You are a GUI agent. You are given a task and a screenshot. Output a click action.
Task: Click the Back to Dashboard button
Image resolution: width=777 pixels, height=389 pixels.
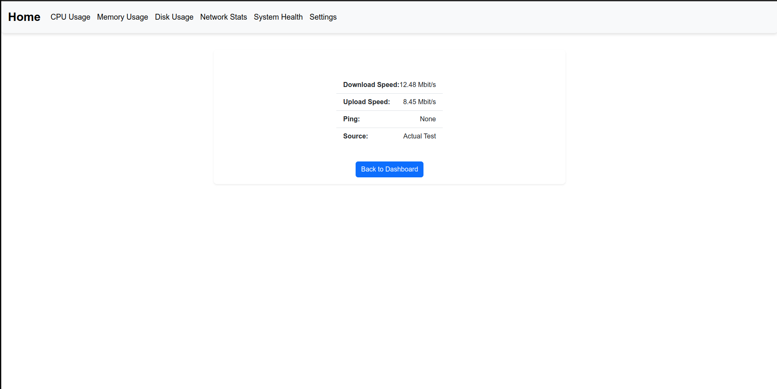[390, 169]
